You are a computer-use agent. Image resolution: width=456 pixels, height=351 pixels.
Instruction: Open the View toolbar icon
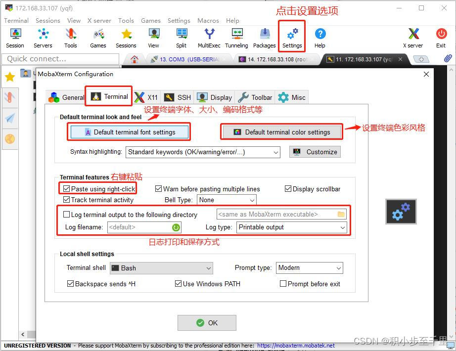pyautogui.click(x=153, y=38)
